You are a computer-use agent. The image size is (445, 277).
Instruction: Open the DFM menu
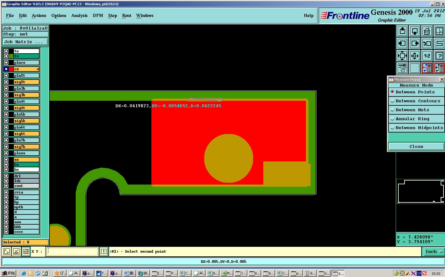click(x=98, y=16)
